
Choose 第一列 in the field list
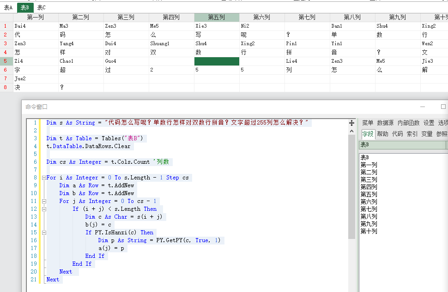click(x=369, y=165)
